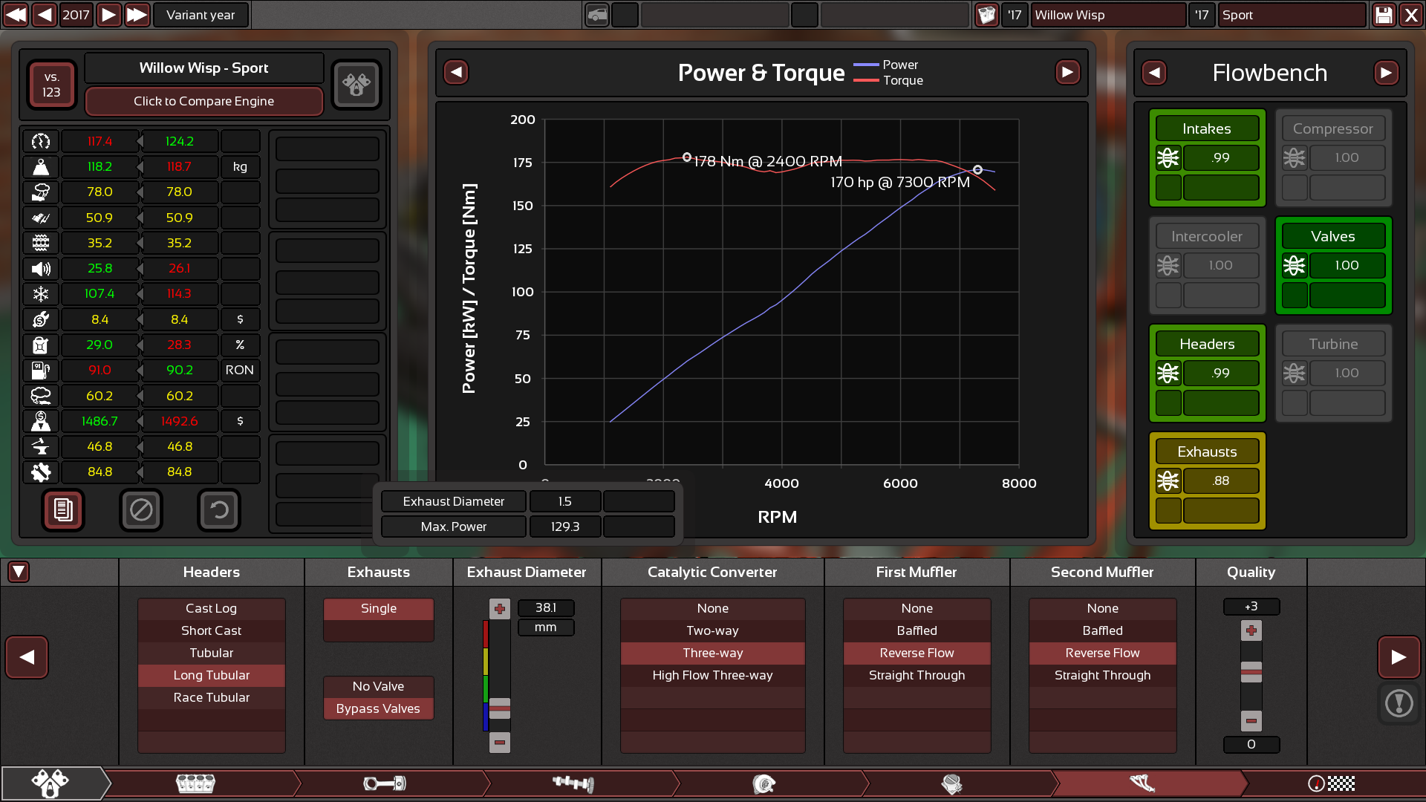1426x802 pixels.
Task: Choose High Flow Three-way catalytic converter
Action: [x=712, y=675]
